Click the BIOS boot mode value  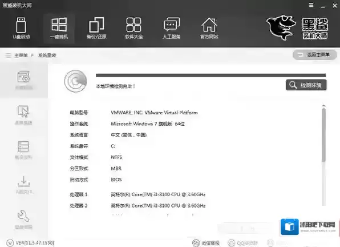click(x=116, y=180)
